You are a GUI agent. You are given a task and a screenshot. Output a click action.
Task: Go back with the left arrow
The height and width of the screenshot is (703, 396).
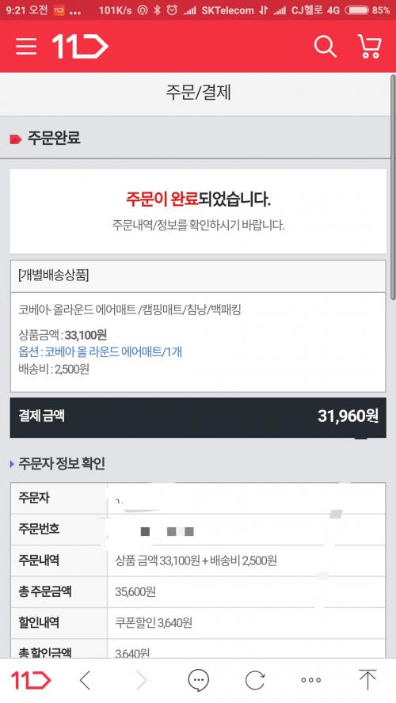pos(86,680)
